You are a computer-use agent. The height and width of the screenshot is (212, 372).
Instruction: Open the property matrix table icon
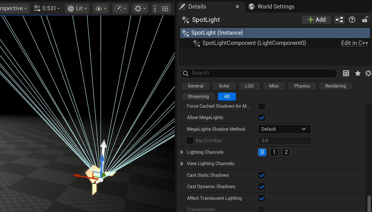click(x=346, y=73)
